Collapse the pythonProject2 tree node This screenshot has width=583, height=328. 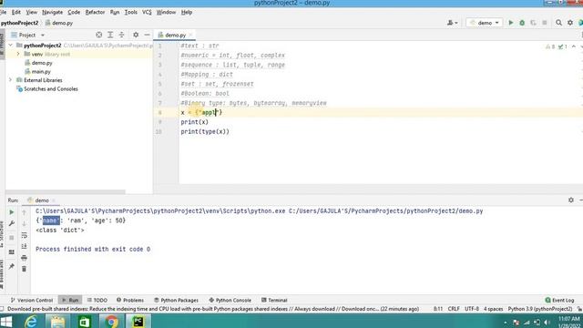pos(10,45)
